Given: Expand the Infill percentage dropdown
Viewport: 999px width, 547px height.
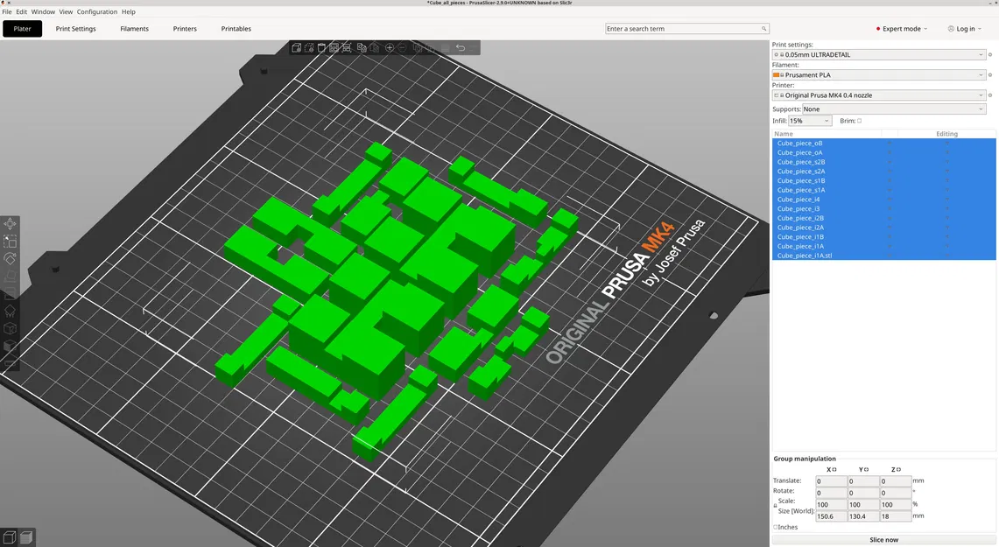Looking at the screenshot, I should 825,120.
